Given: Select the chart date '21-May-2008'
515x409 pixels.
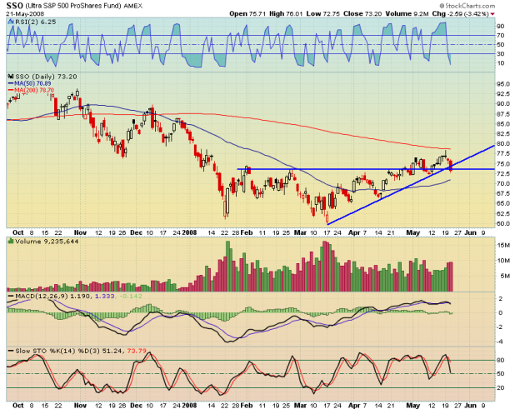Looking at the screenshot, I should tap(25, 14).
